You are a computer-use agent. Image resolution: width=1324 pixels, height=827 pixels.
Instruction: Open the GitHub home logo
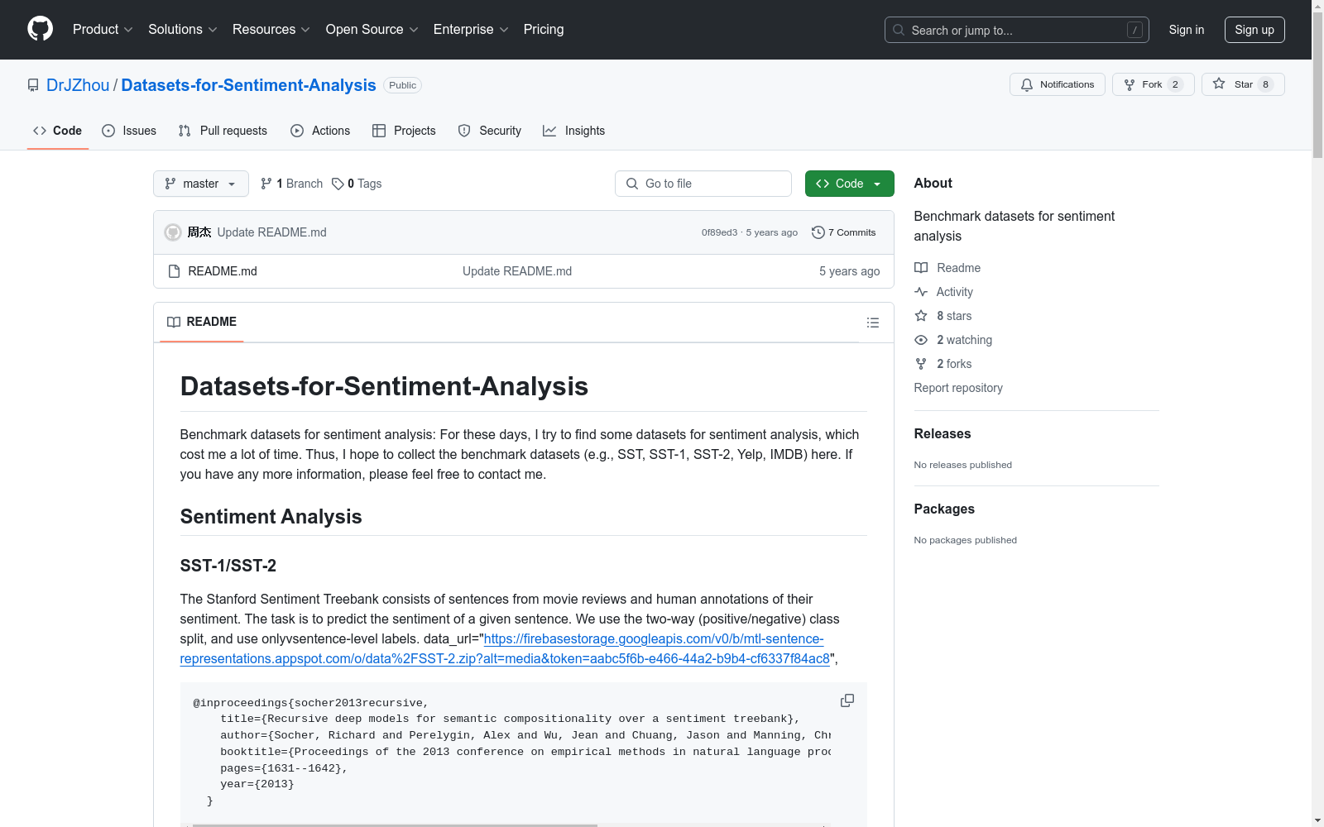pyautogui.click(x=40, y=29)
